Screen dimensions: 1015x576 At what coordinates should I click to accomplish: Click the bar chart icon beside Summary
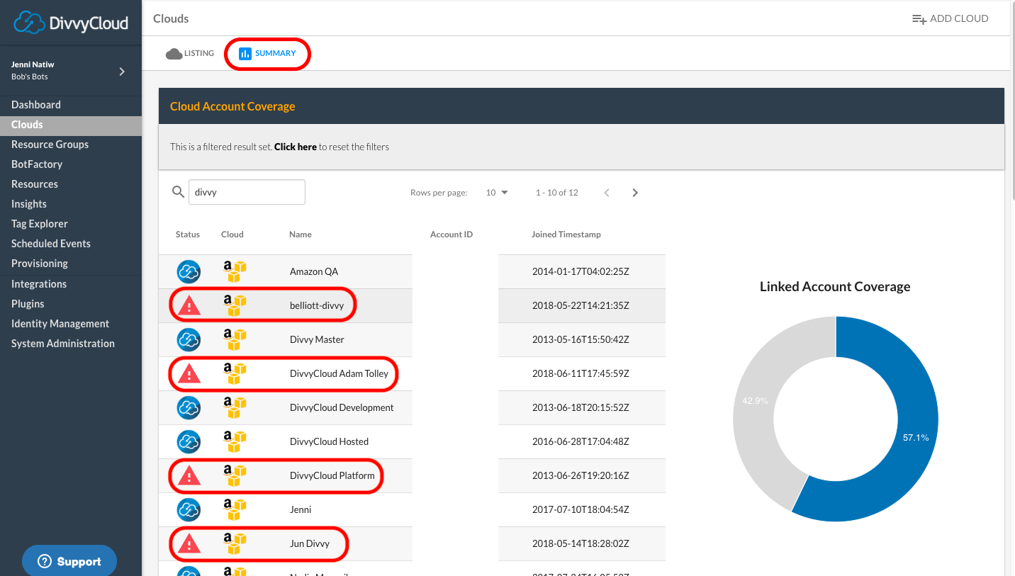(x=245, y=54)
